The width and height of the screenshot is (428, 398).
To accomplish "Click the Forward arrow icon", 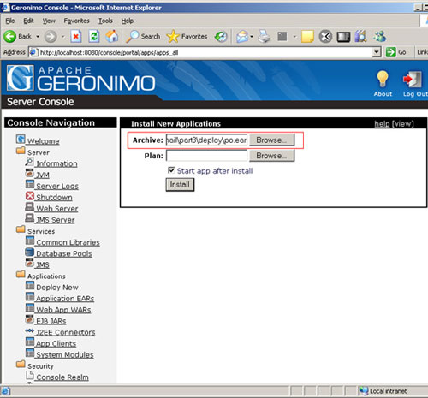I will point(51,37).
